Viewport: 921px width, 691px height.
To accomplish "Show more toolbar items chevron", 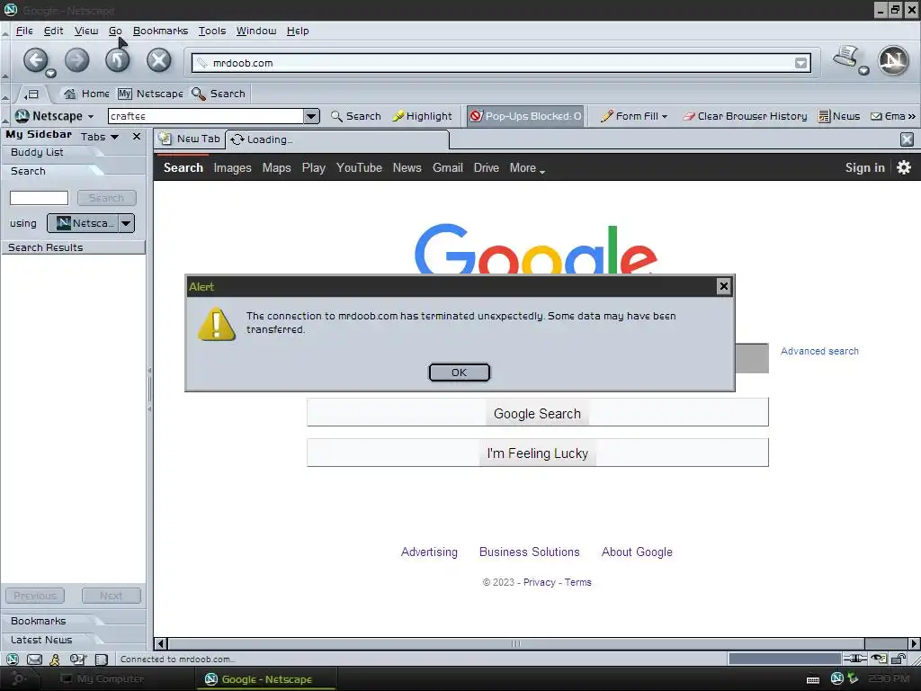I will (912, 116).
